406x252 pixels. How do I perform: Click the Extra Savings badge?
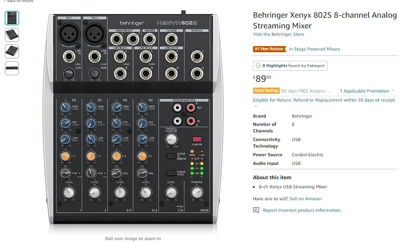pyautogui.click(x=266, y=90)
